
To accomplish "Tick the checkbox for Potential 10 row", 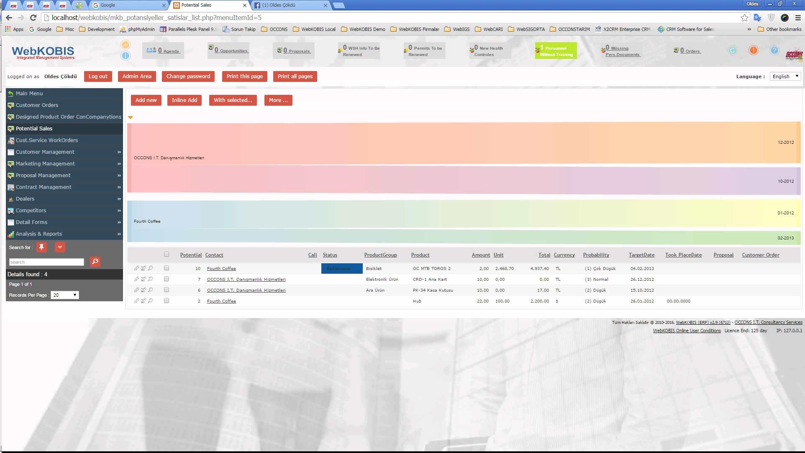I will [x=167, y=268].
